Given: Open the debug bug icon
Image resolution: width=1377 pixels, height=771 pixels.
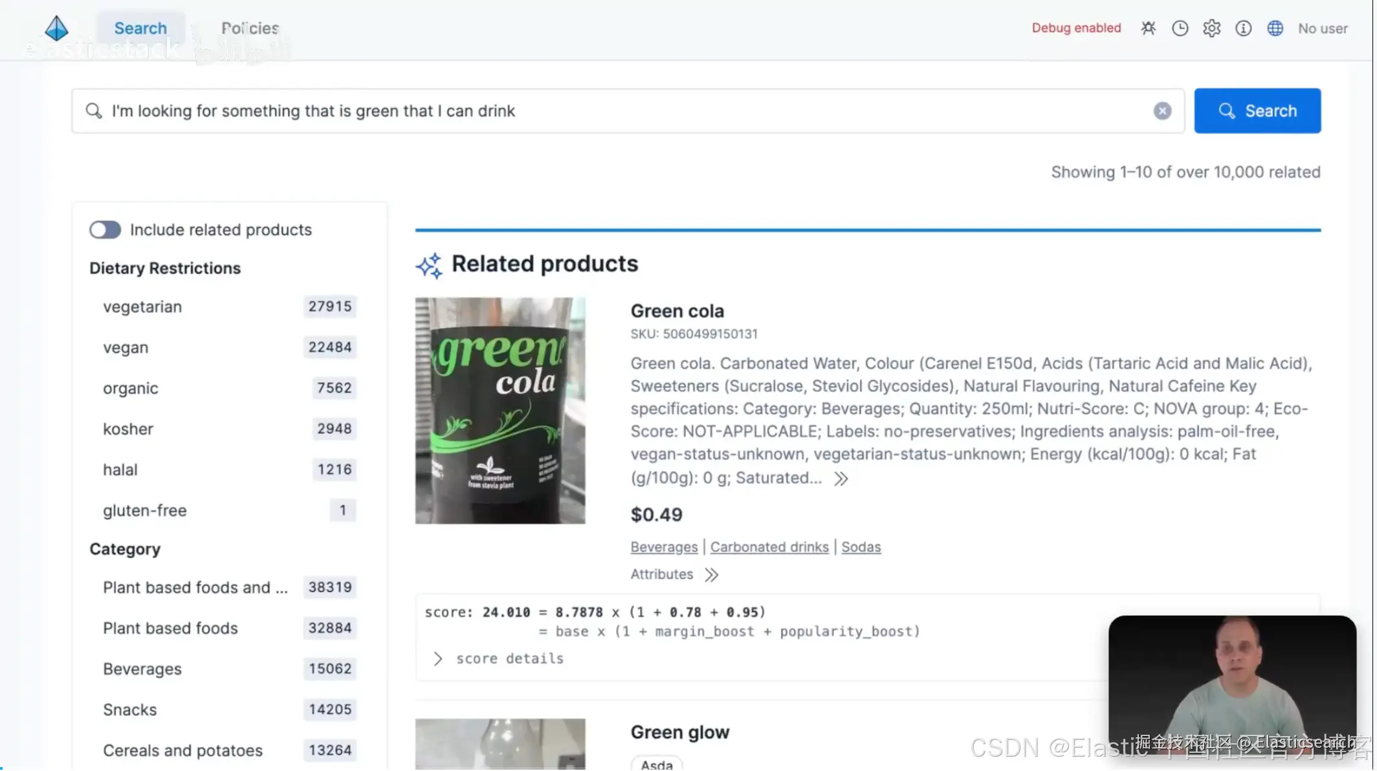Looking at the screenshot, I should pyautogui.click(x=1149, y=28).
